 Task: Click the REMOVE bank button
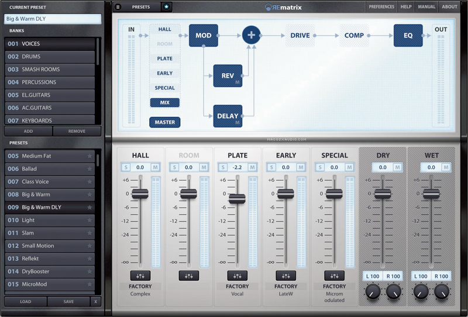[77, 131]
